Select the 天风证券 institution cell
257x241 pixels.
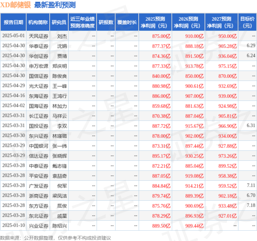(39, 36)
